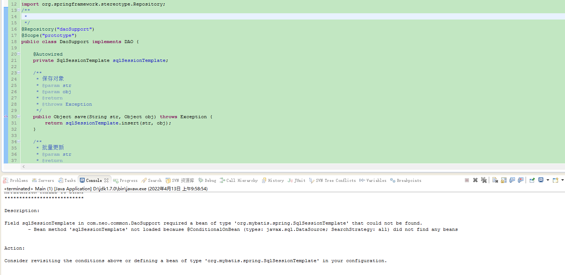Switch to the Variables tab
This screenshot has width=565, height=275.
pyautogui.click(x=373, y=180)
